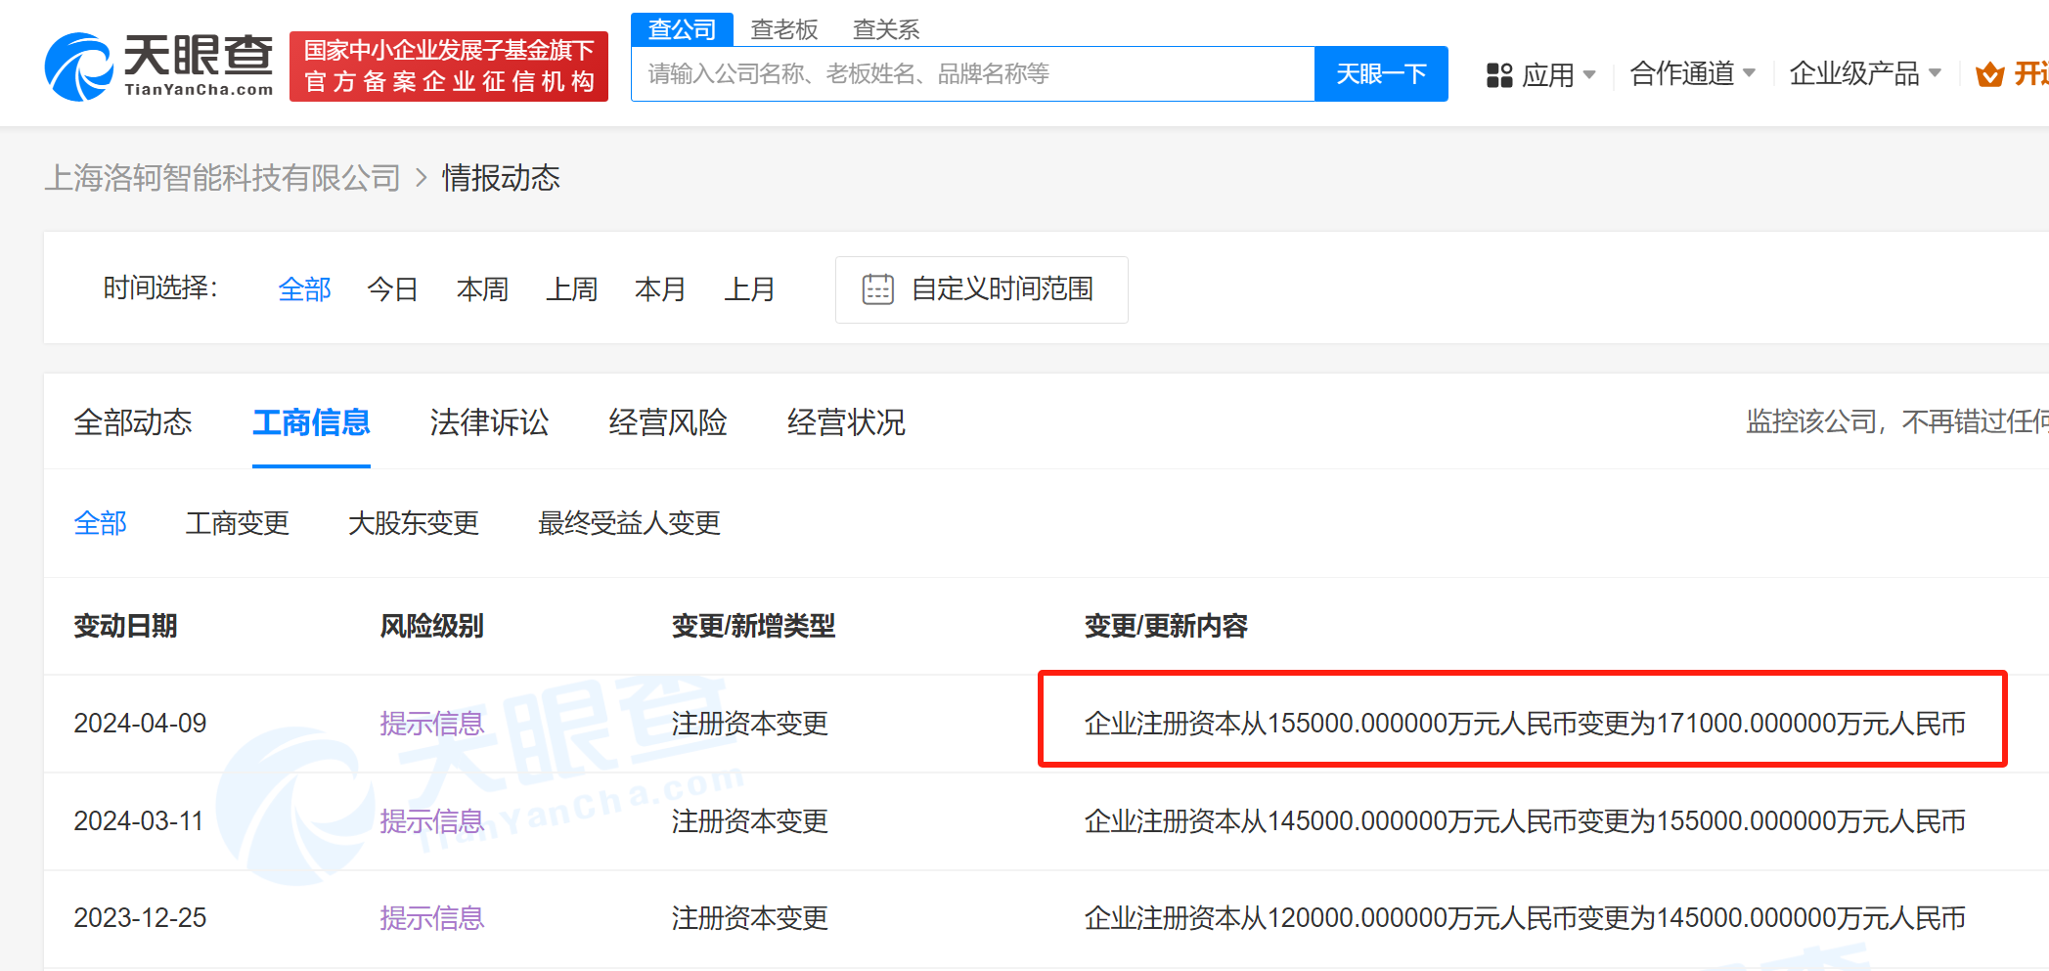Select 全部 time filter
This screenshot has height=971, width=2049.
click(304, 289)
